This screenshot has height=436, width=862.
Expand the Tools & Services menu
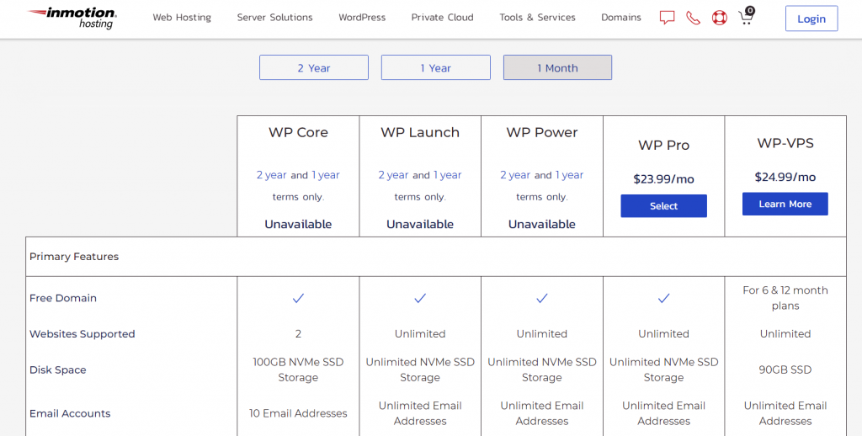537,18
